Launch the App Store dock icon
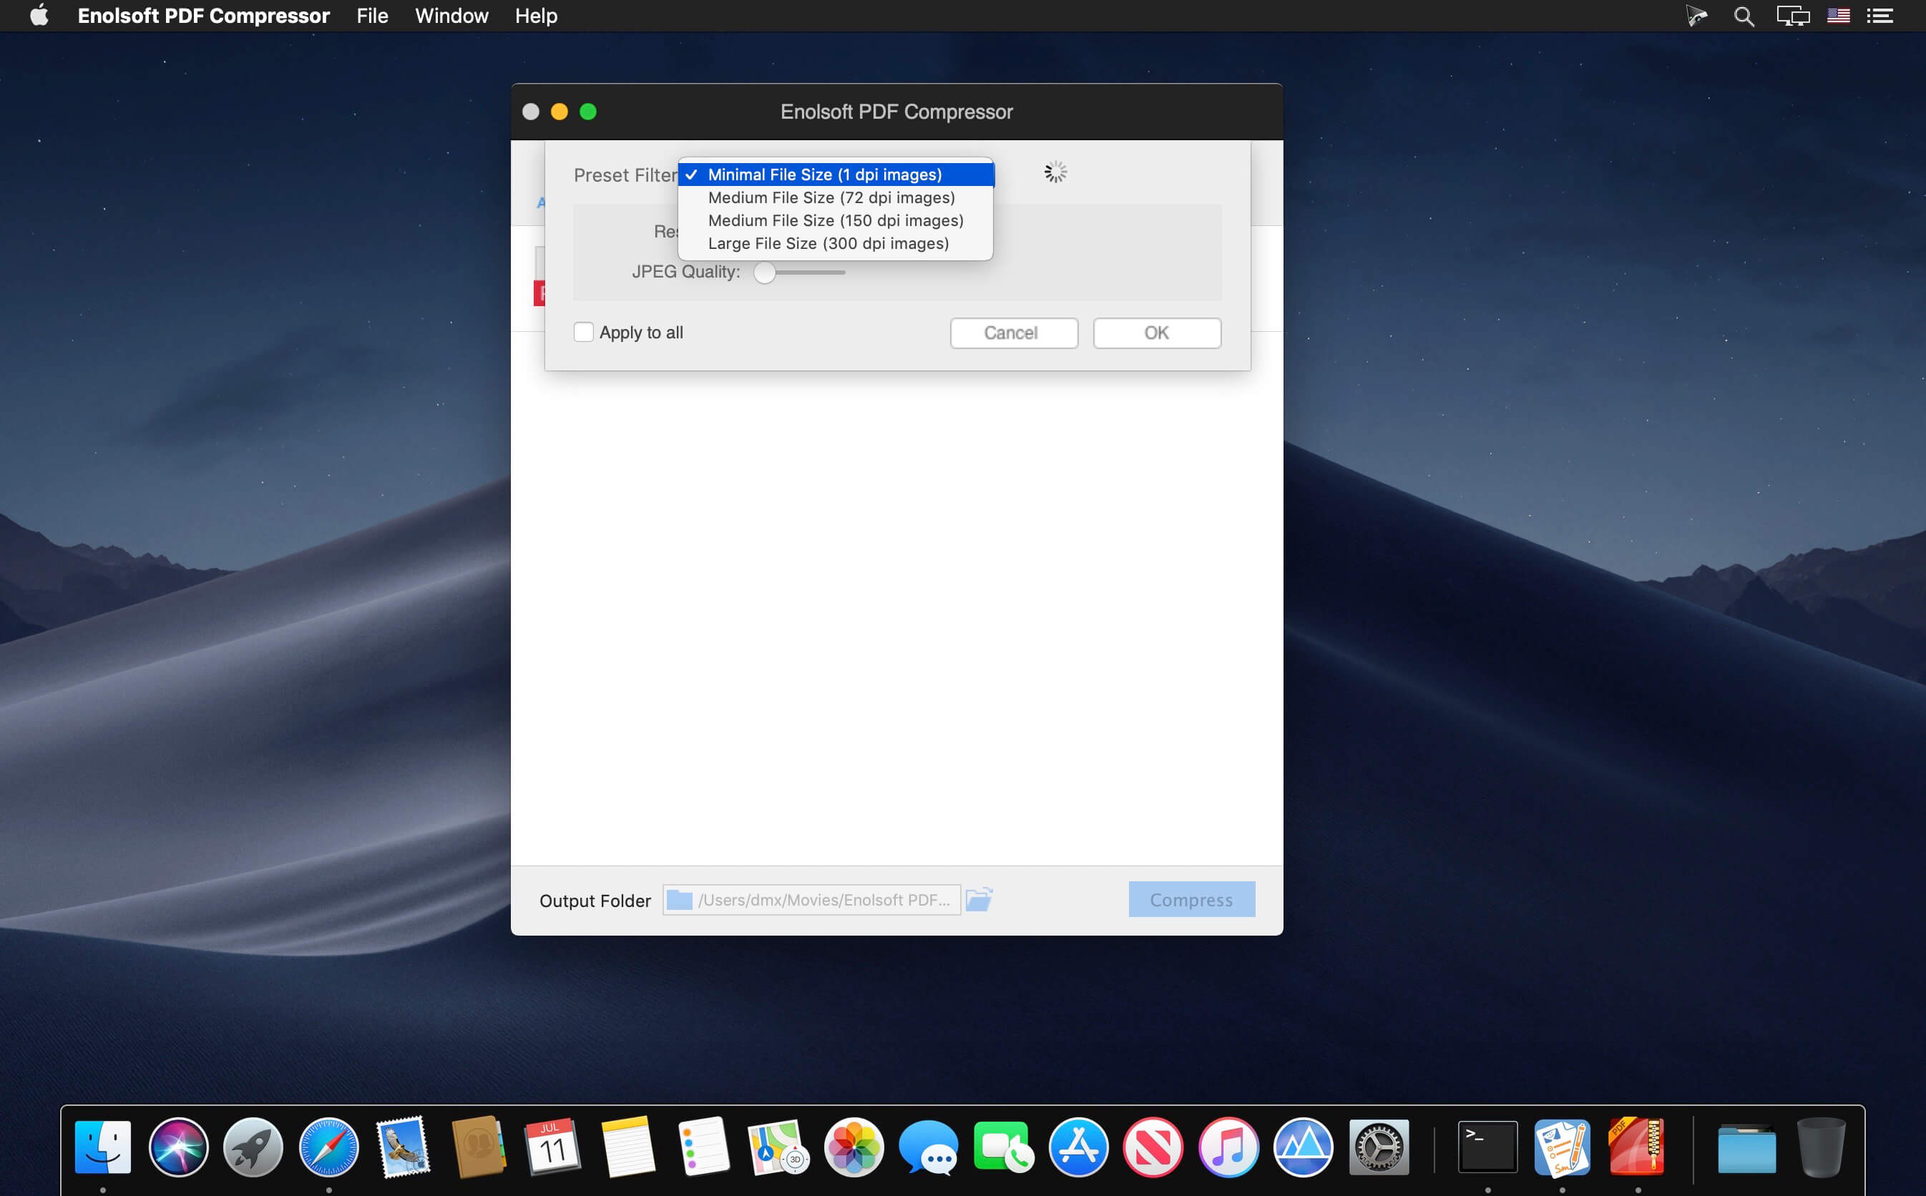The image size is (1926, 1196). tap(1078, 1147)
